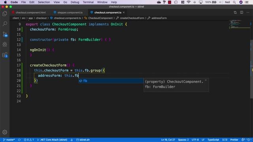Select the checkout.component.ts tab

(x=108, y=12)
